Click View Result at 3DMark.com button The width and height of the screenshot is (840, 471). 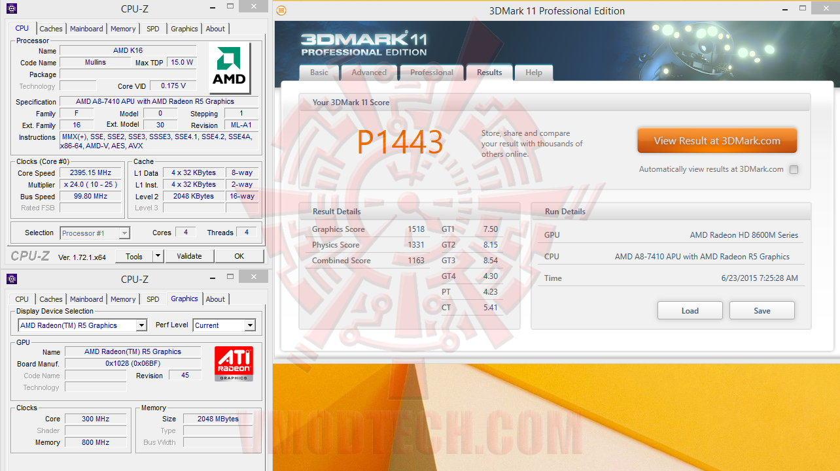pos(717,140)
